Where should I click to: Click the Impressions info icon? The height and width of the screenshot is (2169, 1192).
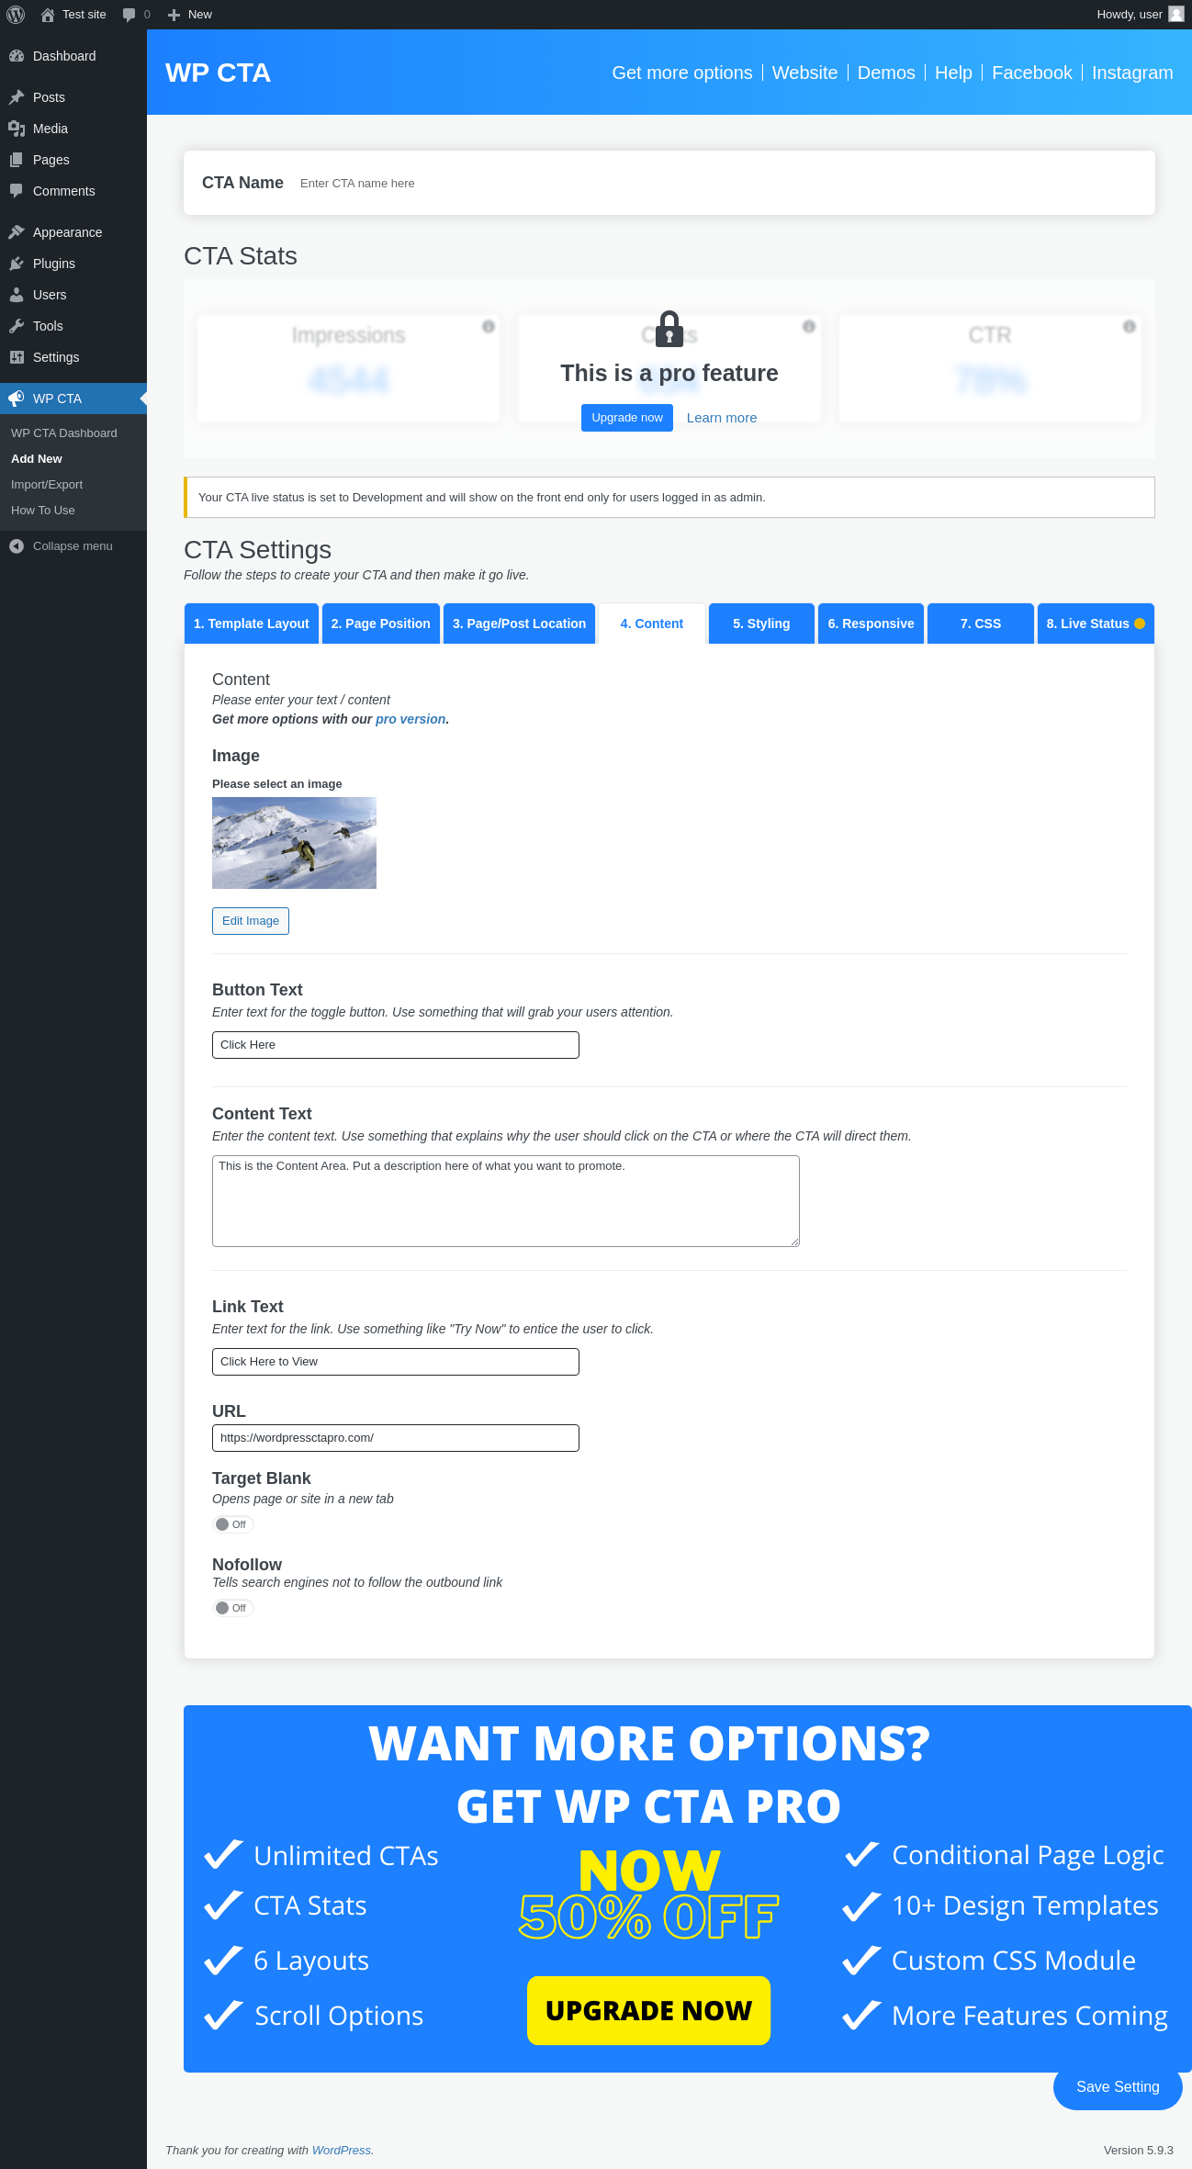coord(489,326)
